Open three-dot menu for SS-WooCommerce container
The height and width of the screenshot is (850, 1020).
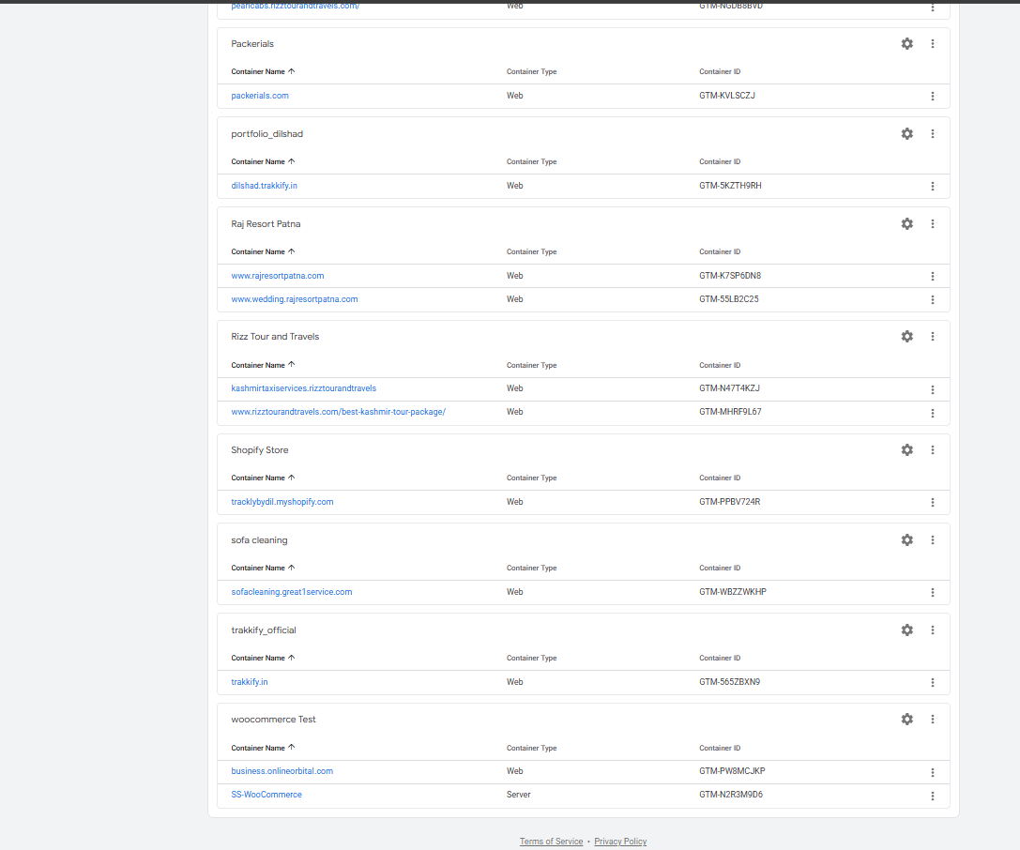[x=932, y=796]
